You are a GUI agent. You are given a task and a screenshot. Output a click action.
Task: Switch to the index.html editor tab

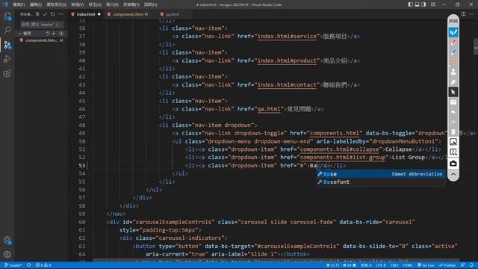point(86,14)
